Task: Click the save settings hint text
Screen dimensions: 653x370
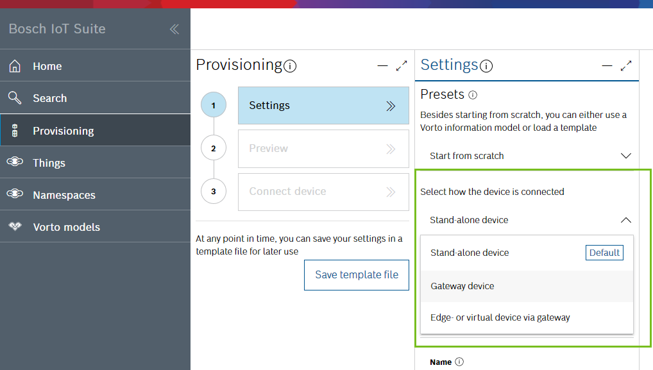Action: 299,245
